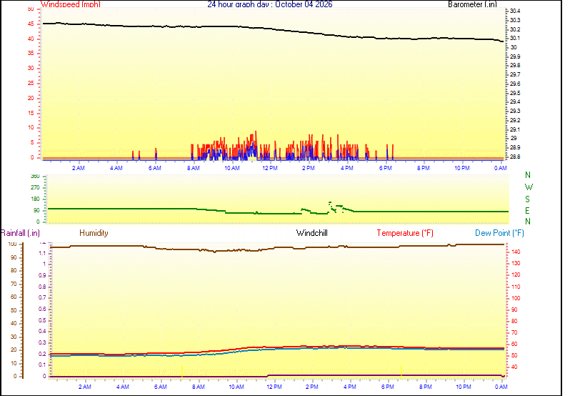
Task: Click the Dew Point (°F) legend label
Action: [499, 233]
